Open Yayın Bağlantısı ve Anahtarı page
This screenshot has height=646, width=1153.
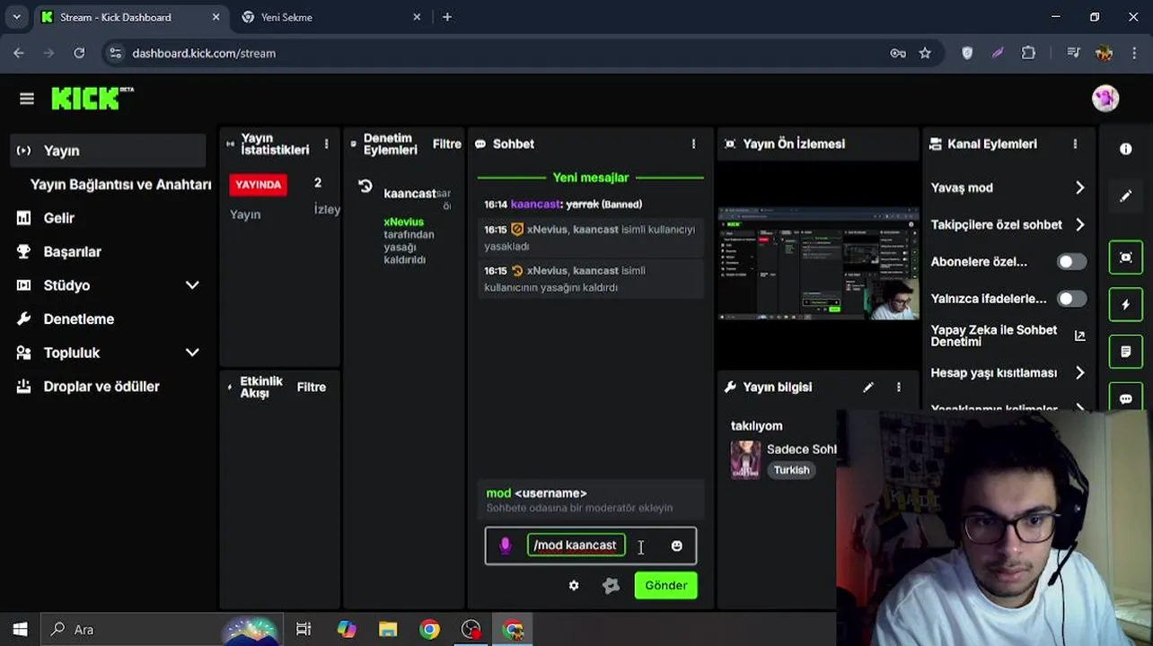click(x=120, y=184)
